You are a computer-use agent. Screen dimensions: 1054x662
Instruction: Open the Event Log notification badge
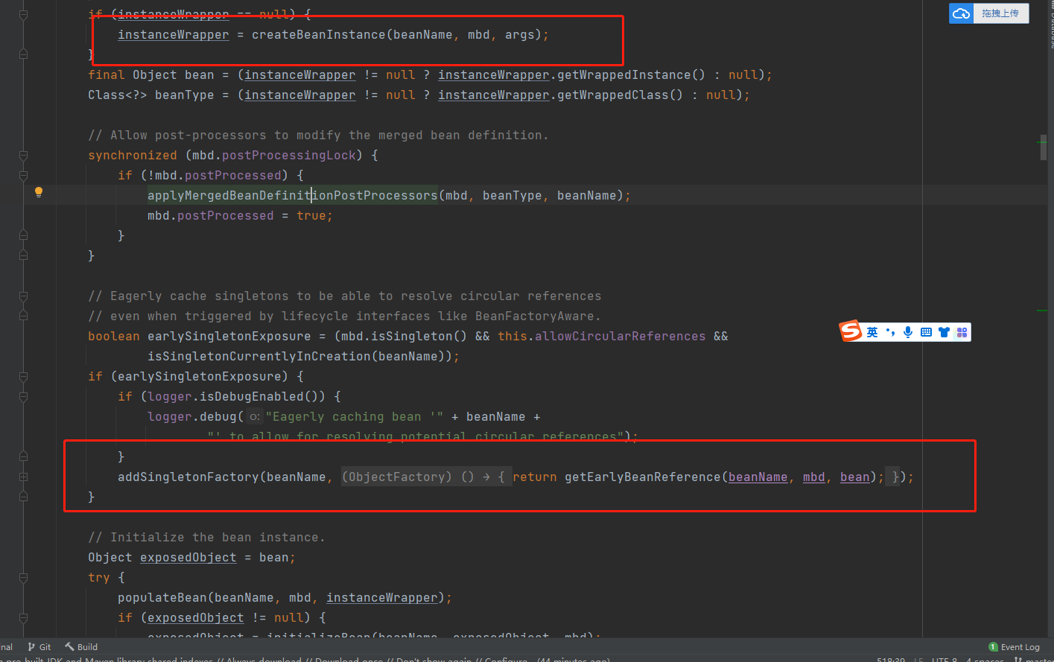pyautogui.click(x=993, y=646)
